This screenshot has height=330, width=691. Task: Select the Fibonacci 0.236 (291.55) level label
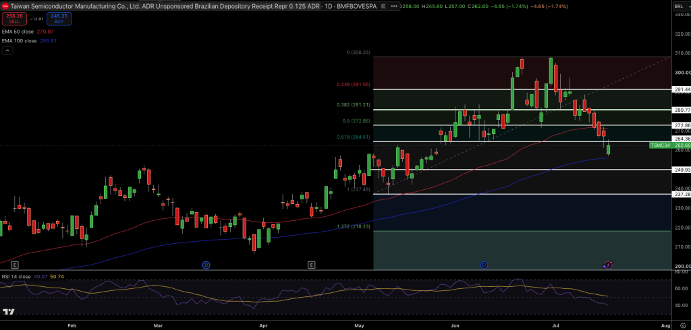[x=352, y=84]
